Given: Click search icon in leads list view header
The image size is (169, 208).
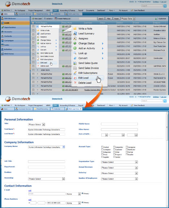Looking at the screenshot, I should [x=165, y=6].
